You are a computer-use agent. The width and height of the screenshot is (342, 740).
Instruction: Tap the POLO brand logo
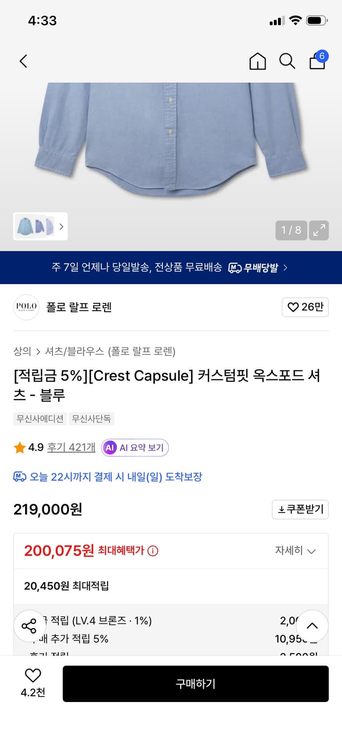pos(26,307)
